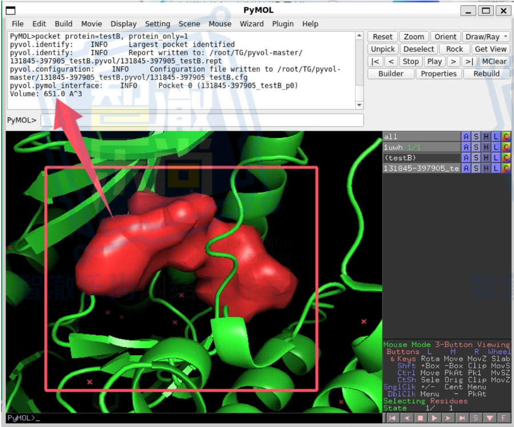
Task: Open Hide menu for 1uwh row
Action: (486, 147)
